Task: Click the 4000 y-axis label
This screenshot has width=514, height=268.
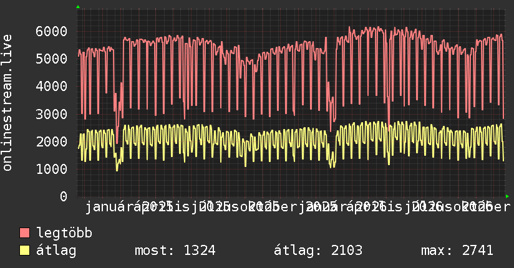Action: [x=52, y=87]
